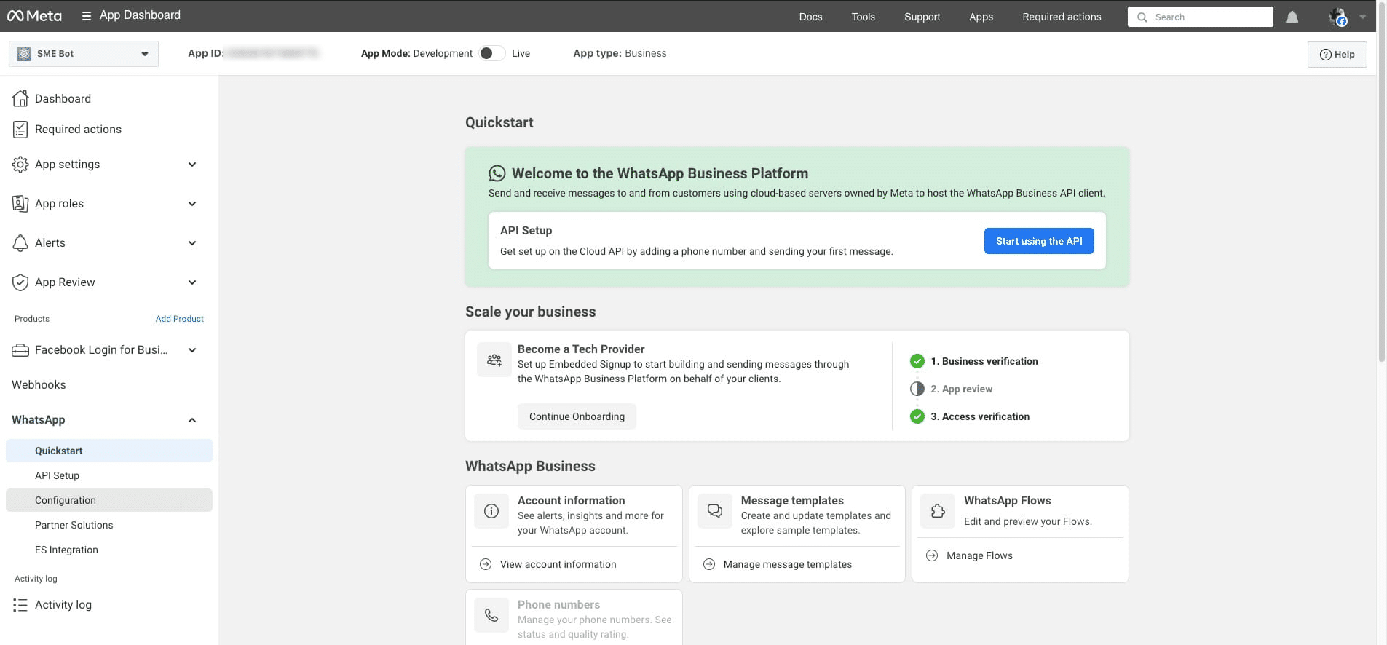Viewport: 1387px width, 645px height.
Task: Click the Account information info icon
Action: [491, 511]
